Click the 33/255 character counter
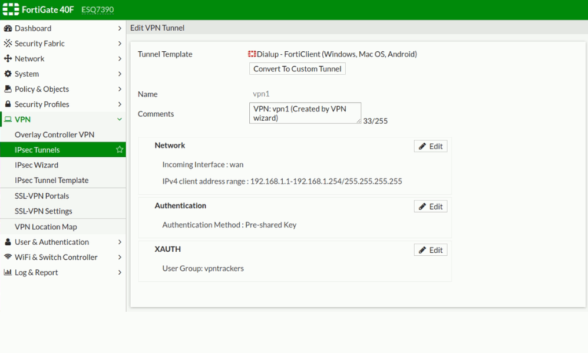Image resolution: width=588 pixels, height=353 pixels. (x=375, y=121)
